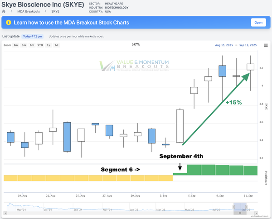Click the yellow info icon in banner

pyautogui.click(x=8, y=22)
